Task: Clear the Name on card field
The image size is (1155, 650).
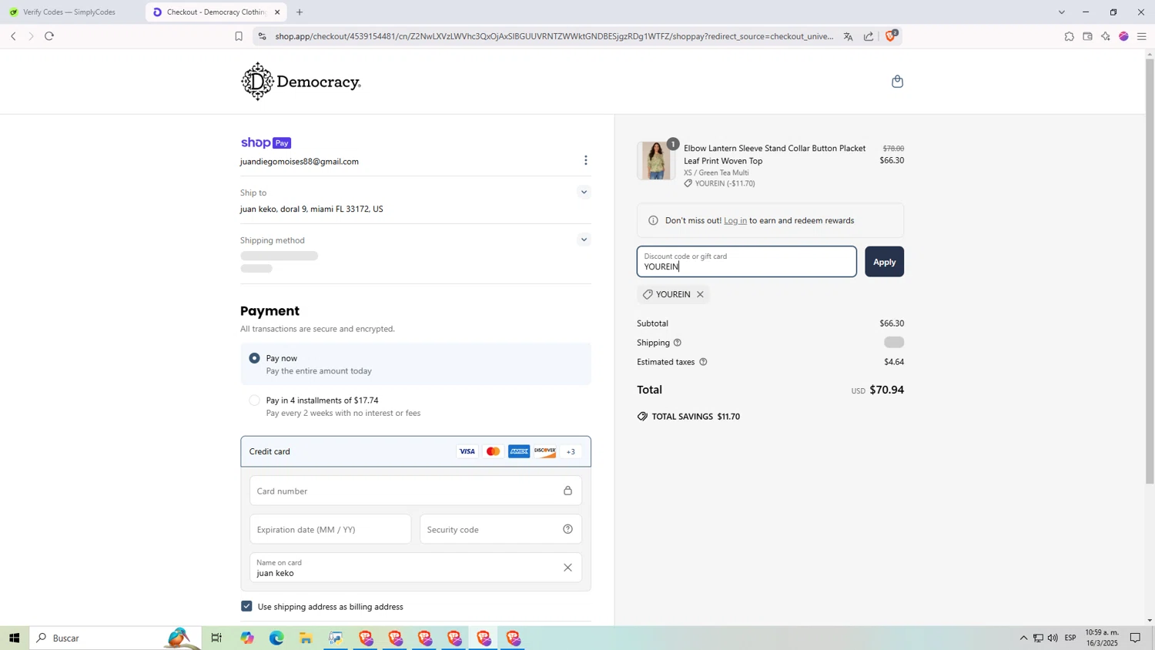Action: tap(567, 568)
